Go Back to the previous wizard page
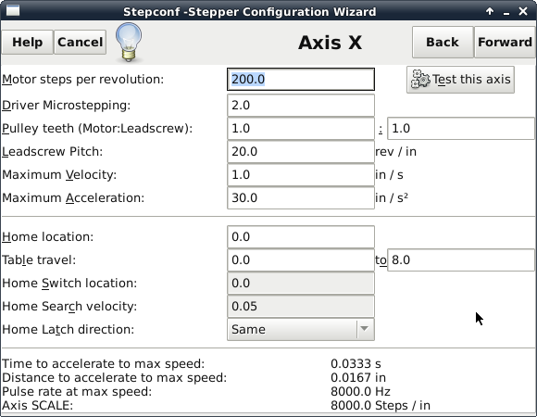This screenshot has height=417, width=537. 443,42
